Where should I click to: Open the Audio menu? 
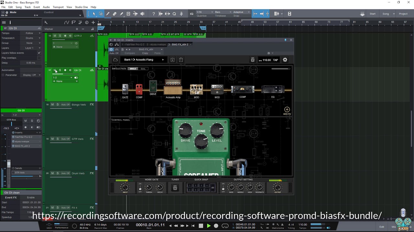tap(46, 7)
